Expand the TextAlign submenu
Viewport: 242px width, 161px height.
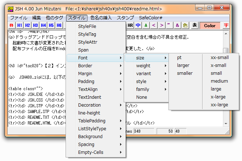pyautogui.click(x=96, y=89)
